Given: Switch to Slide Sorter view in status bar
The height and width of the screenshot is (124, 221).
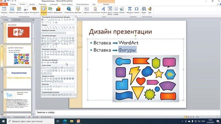Looking at the screenshot, I should click(x=188, y=117).
